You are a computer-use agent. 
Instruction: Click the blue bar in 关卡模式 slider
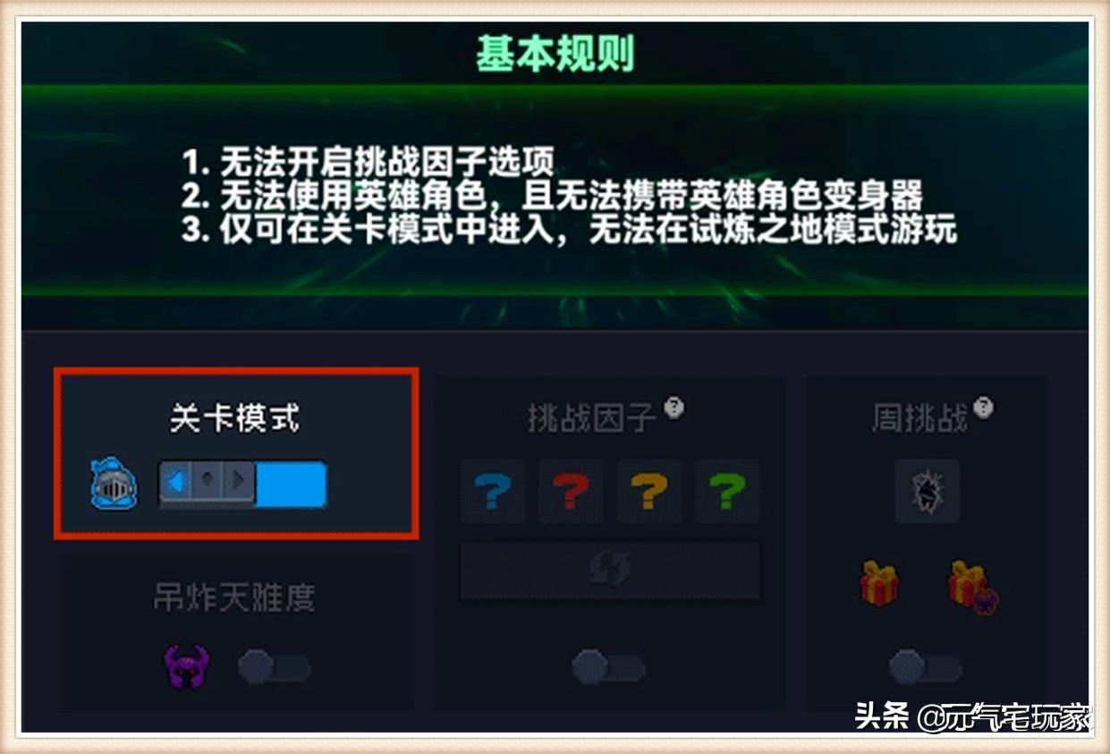291,484
